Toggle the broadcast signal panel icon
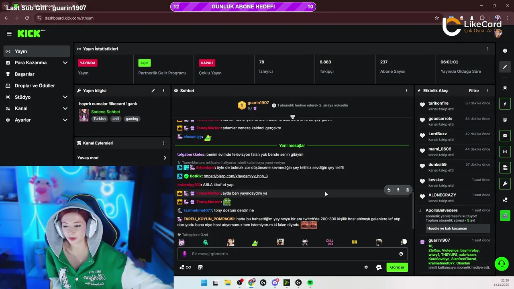Image resolution: width=514 pixels, height=289 pixels. pyautogui.click(x=505, y=152)
